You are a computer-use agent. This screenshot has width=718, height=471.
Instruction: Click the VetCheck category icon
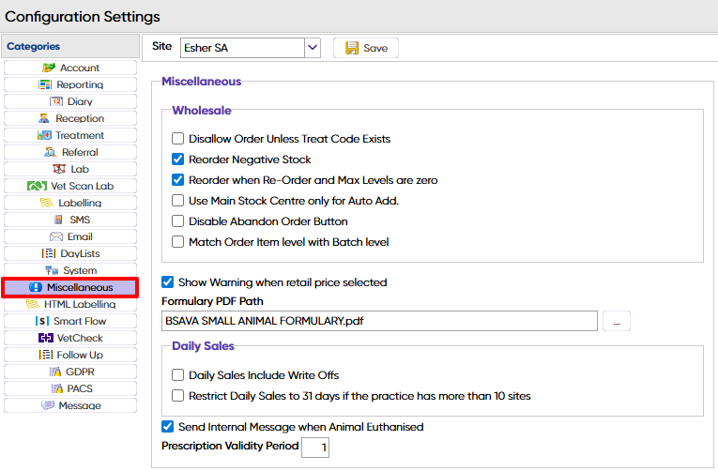(46, 338)
